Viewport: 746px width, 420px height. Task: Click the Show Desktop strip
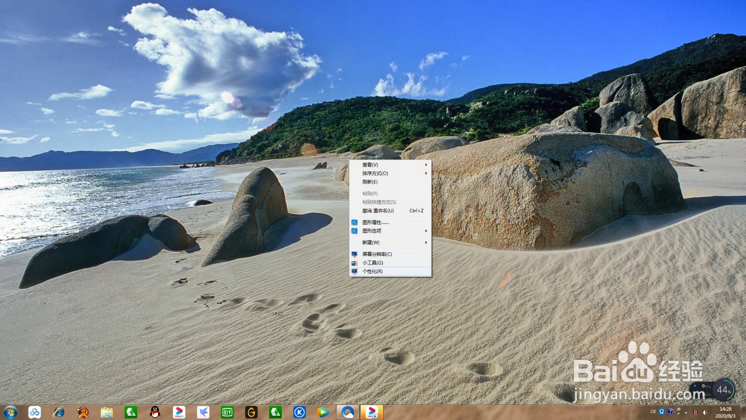743,413
